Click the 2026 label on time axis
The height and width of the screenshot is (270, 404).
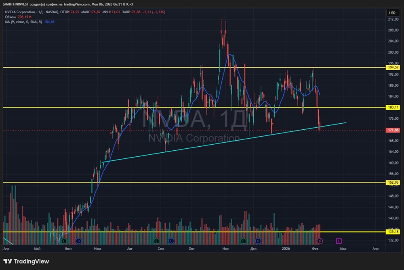click(286, 249)
